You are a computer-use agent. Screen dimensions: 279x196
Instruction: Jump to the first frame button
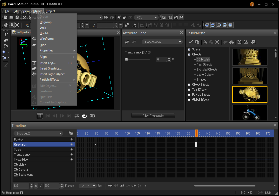(47, 116)
